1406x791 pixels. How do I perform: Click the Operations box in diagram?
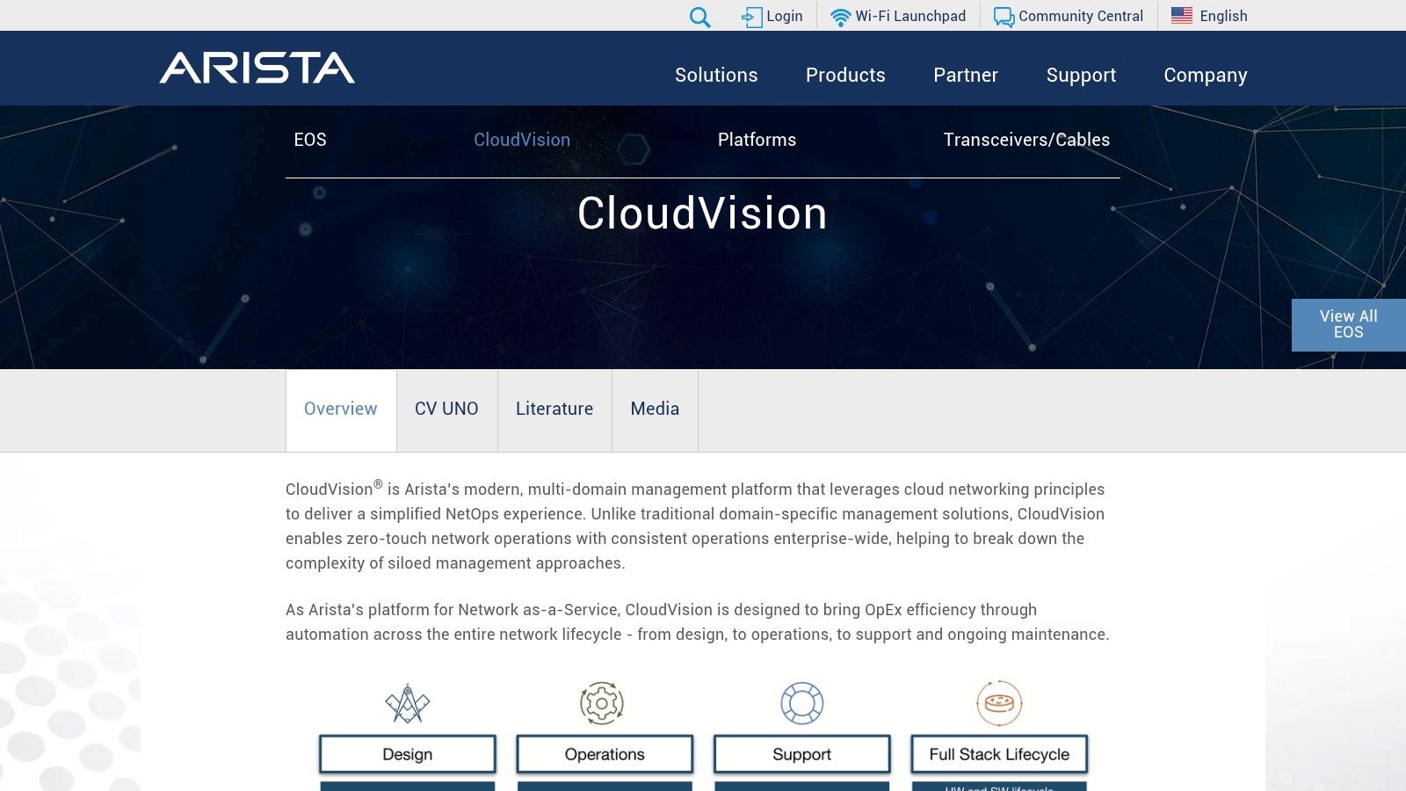[605, 754]
